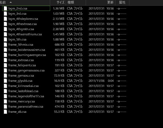Click the file frame_paranoiathree.csa
The image size is (163, 128).
coord(26,107)
